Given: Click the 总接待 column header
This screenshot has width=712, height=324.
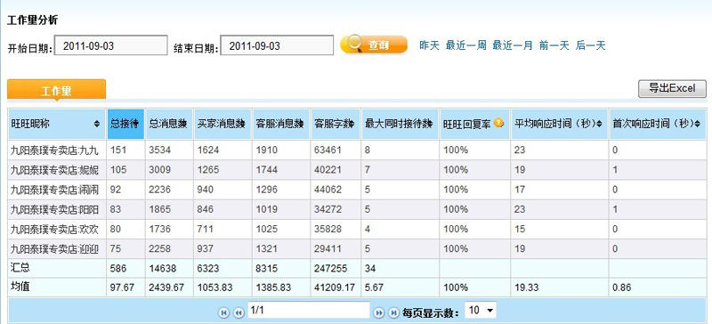Looking at the screenshot, I should point(125,124).
